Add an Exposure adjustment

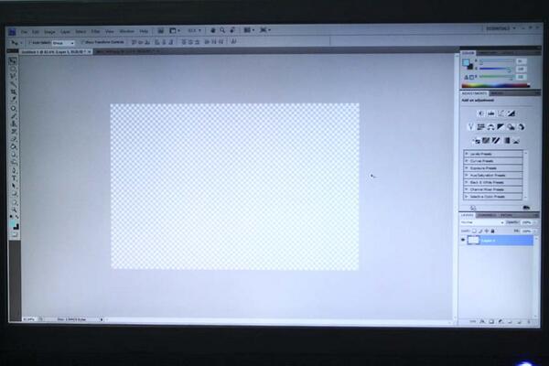(x=511, y=113)
